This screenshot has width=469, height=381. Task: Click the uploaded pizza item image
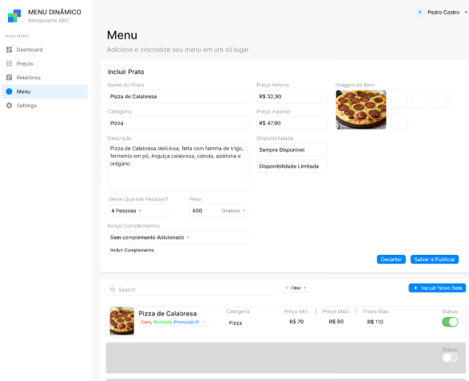point(361,109)
